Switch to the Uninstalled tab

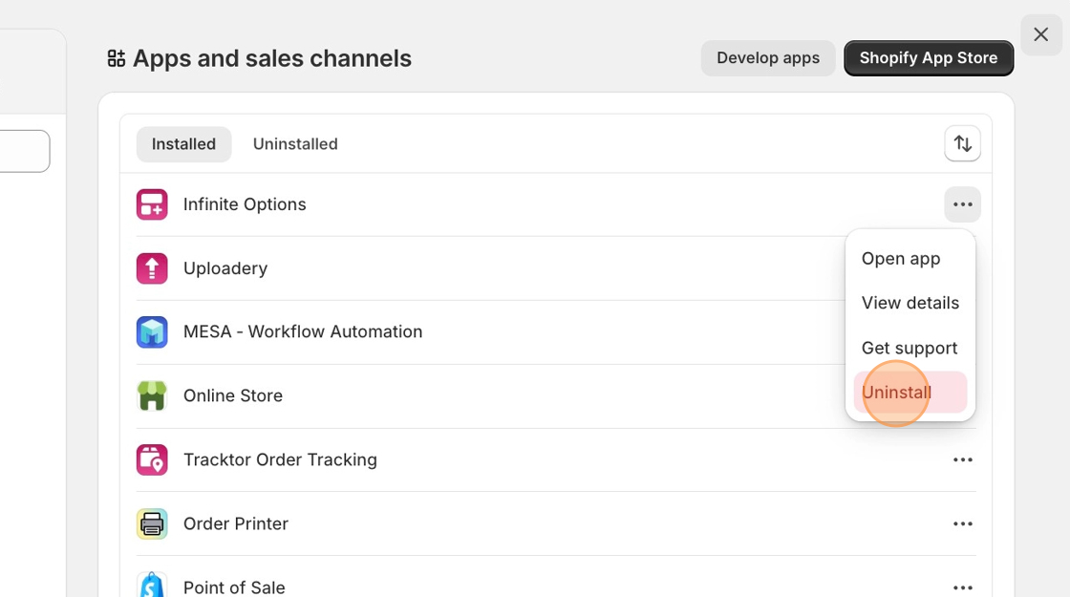tap(295, 144)
